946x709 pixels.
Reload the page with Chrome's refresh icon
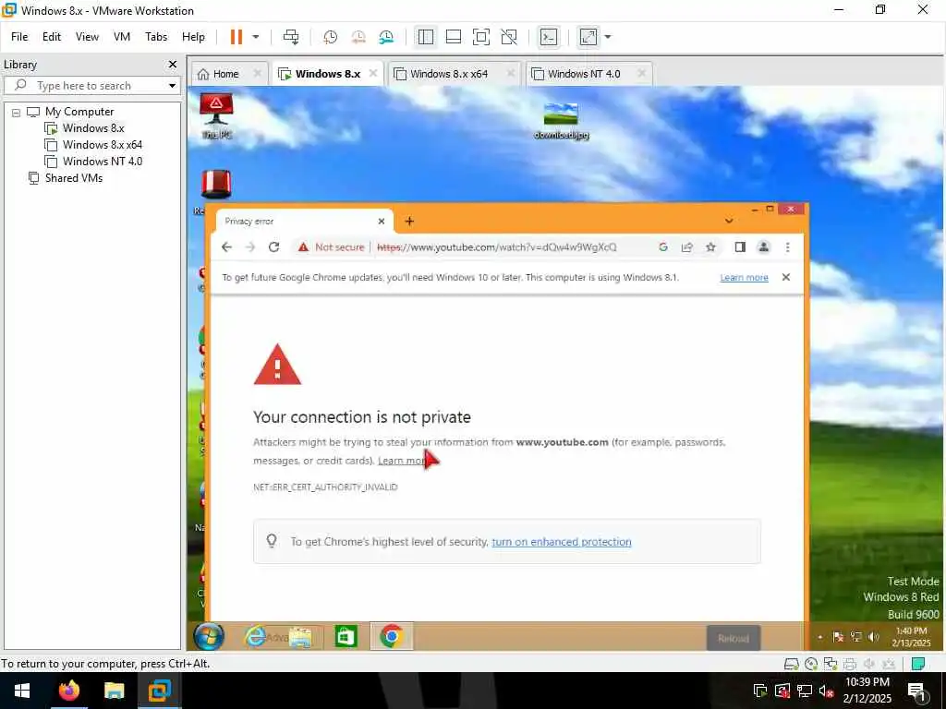click(273, 247)
